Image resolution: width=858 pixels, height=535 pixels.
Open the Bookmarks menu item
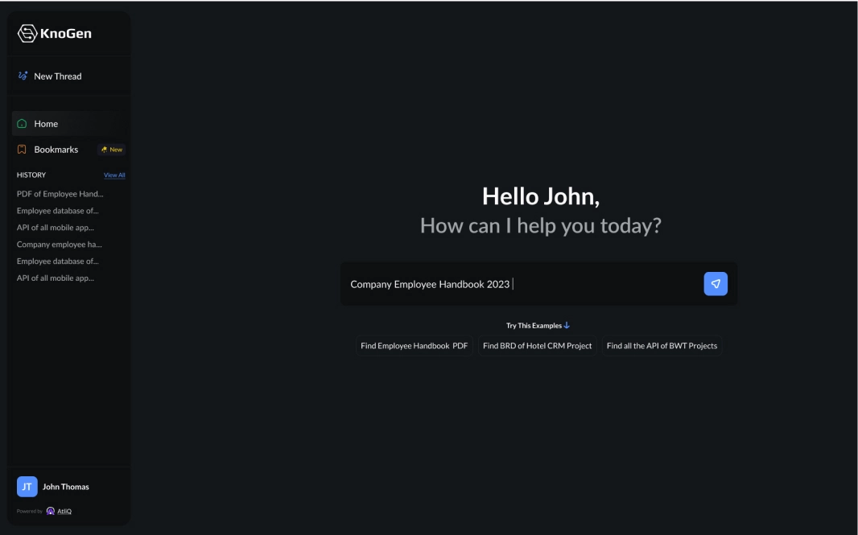click(56, 150)
